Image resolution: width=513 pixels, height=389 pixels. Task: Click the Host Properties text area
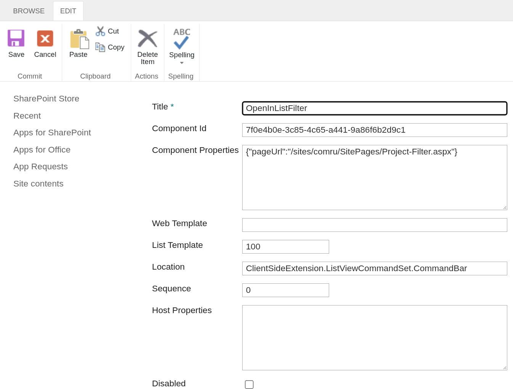click(x=375, y=338)
